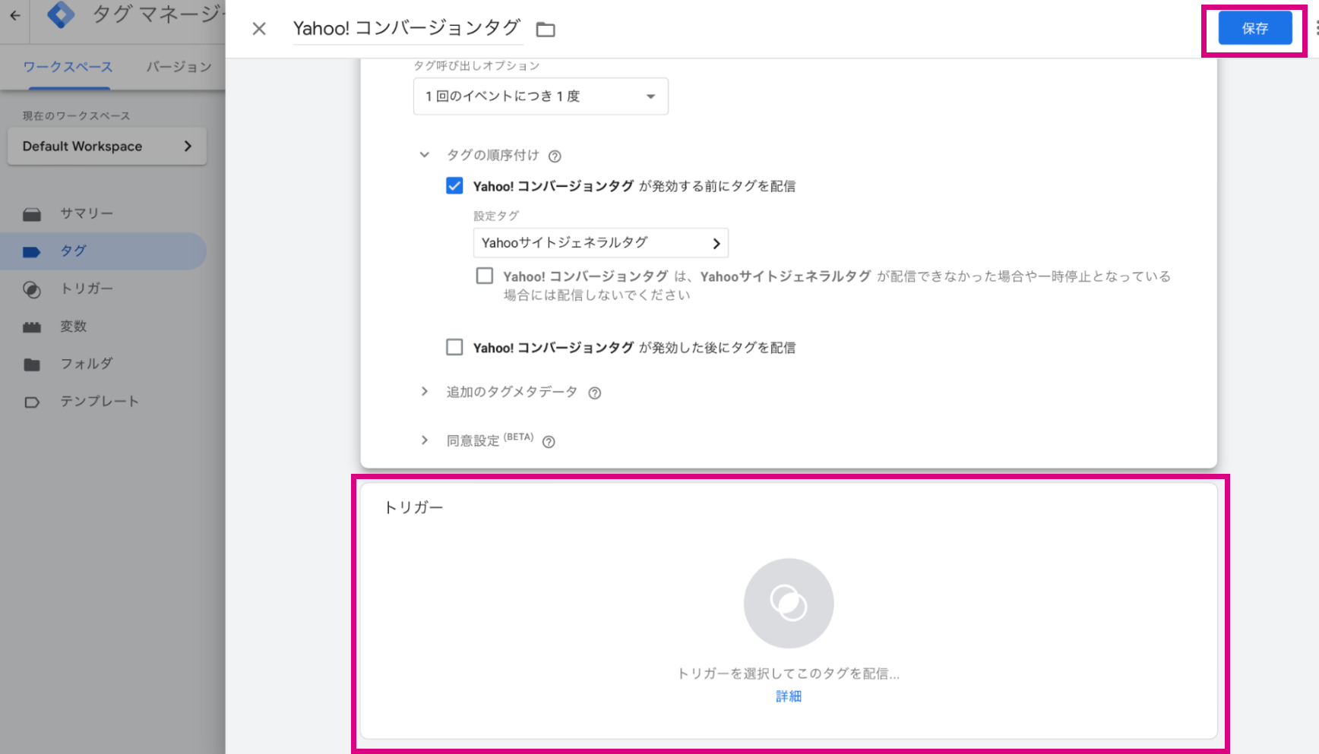Edit the tag name Yahoo! コンバージョンタグ
Viewport: 1319px width, 754px height.
pyautogui.click(x=407, y=28)
